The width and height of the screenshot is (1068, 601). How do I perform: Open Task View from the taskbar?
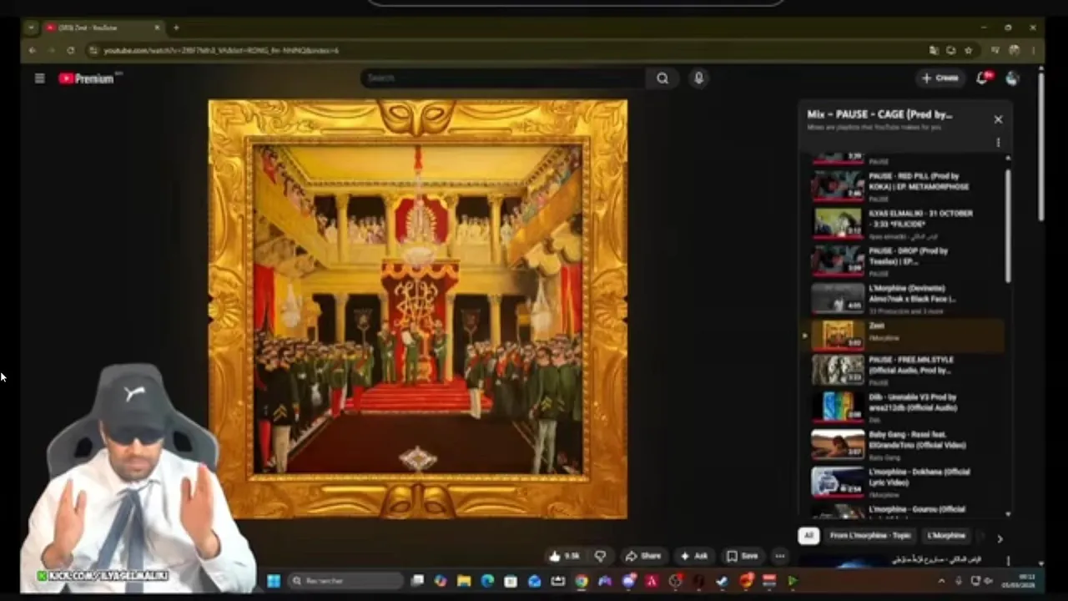tap(417, 581)
